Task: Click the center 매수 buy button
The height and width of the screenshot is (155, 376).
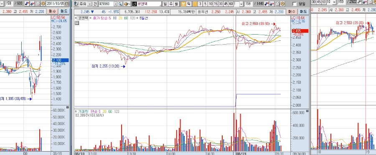Action: [x=292, y=12]
